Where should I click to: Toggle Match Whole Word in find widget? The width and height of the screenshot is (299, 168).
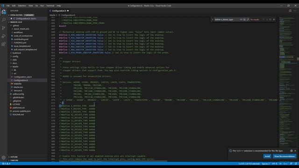coord(244,20)
